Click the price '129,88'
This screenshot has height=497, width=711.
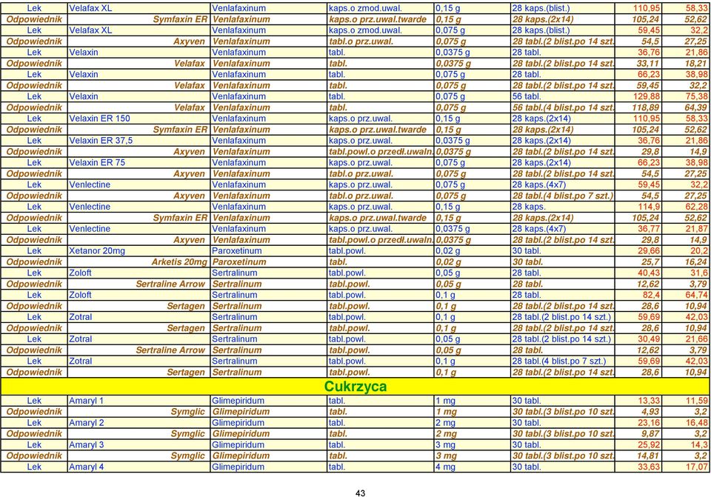pyautogui.click(x=646, y=96)
